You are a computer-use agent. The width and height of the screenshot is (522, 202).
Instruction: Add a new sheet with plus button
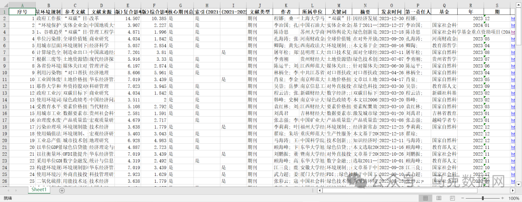click(x=62, y=190)
